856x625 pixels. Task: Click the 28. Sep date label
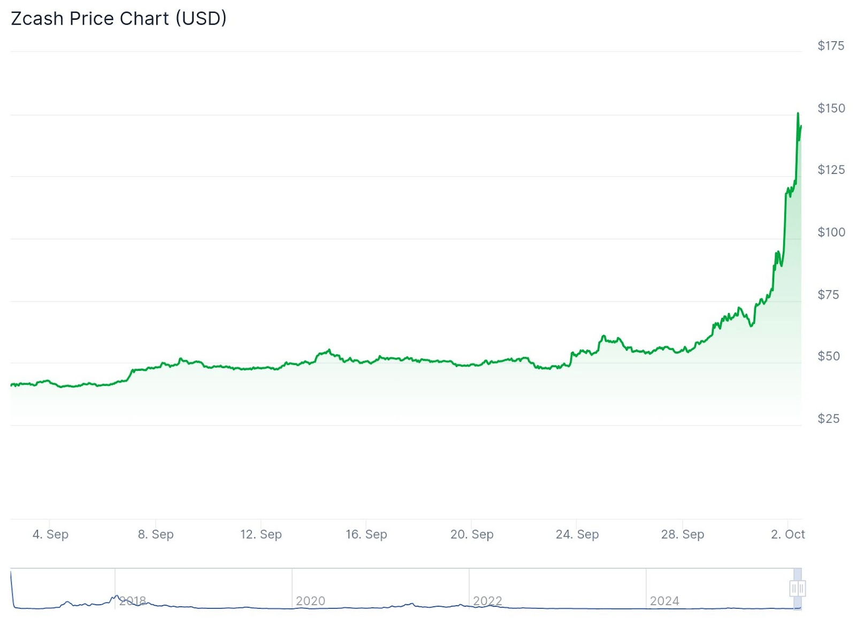[682, 534]
